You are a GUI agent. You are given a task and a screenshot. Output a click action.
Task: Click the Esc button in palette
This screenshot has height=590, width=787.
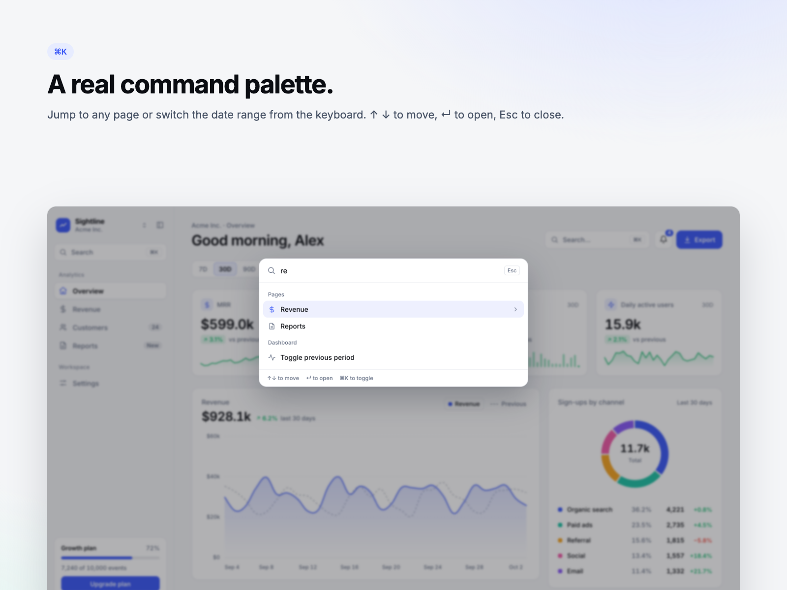(x=512, y=270)
